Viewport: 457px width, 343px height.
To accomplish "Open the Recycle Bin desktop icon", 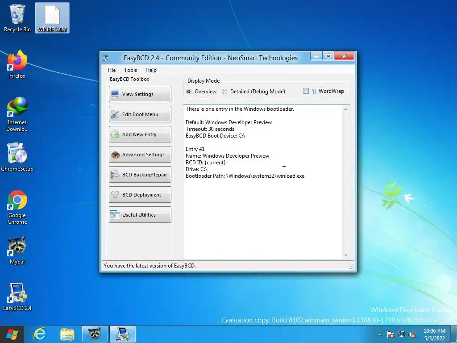I will 17,18.
